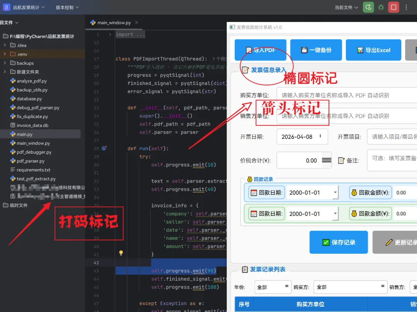
Task: Click the 序号 table column header
Action: click(244, 304)
